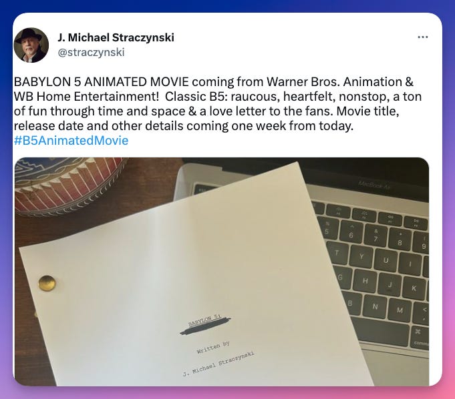This screenshot has height=399, width=455.
Task: Click the decorative patterned bowl in the photo
Action: (x=68, y=185)
